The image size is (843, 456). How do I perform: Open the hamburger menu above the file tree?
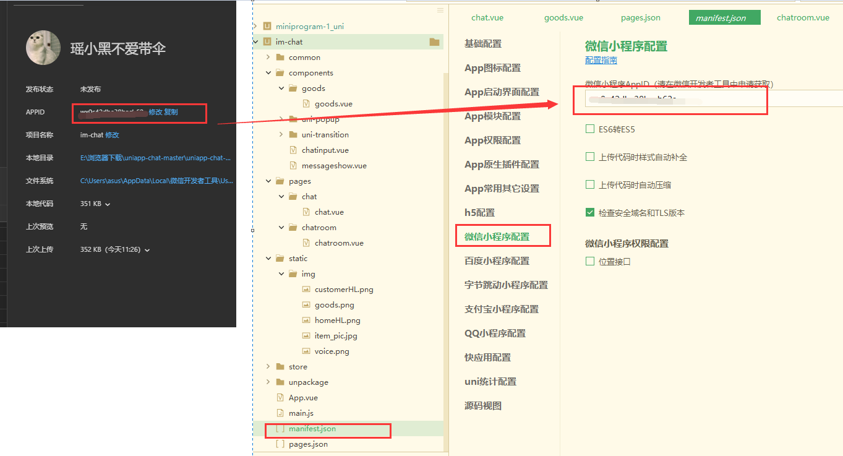pos(440,10)
